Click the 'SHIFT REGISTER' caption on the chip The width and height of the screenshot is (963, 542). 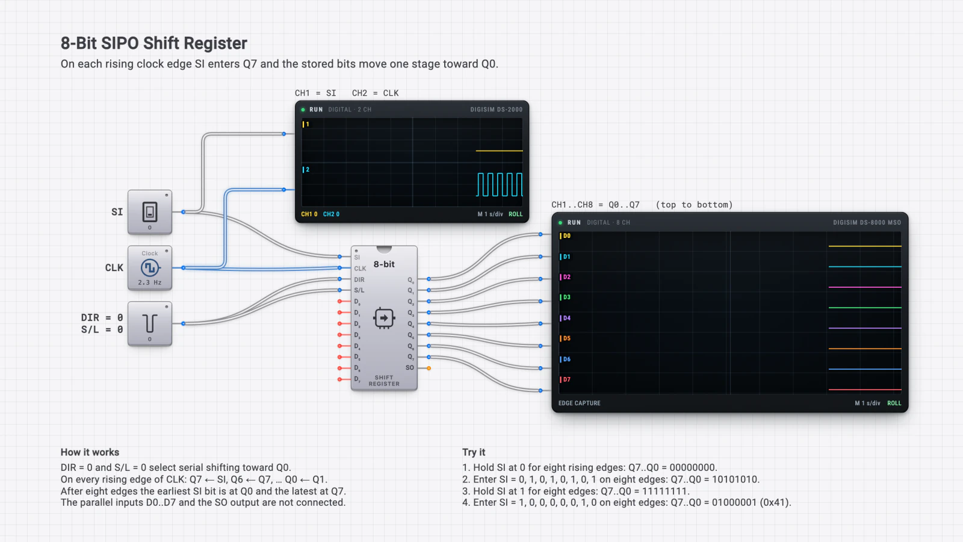point(384,381)
